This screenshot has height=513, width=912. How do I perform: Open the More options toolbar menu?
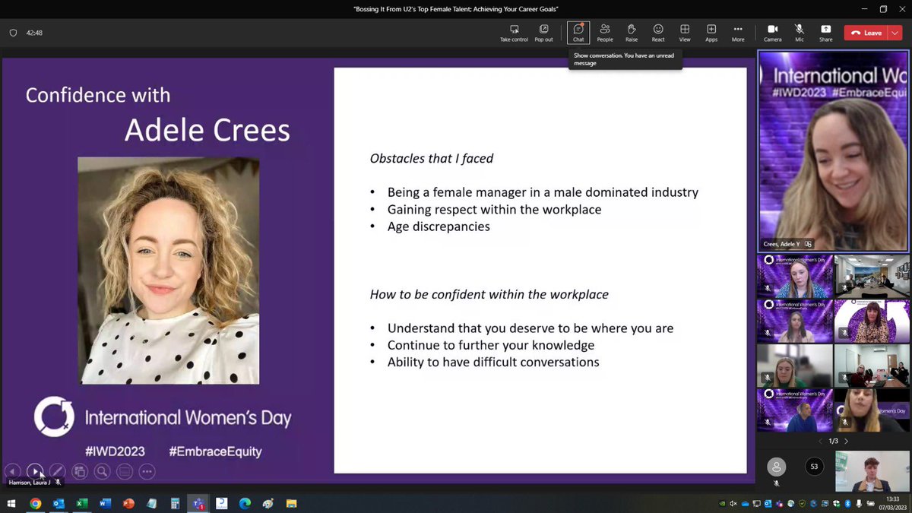pyautogui.click(x=737, y=32)
